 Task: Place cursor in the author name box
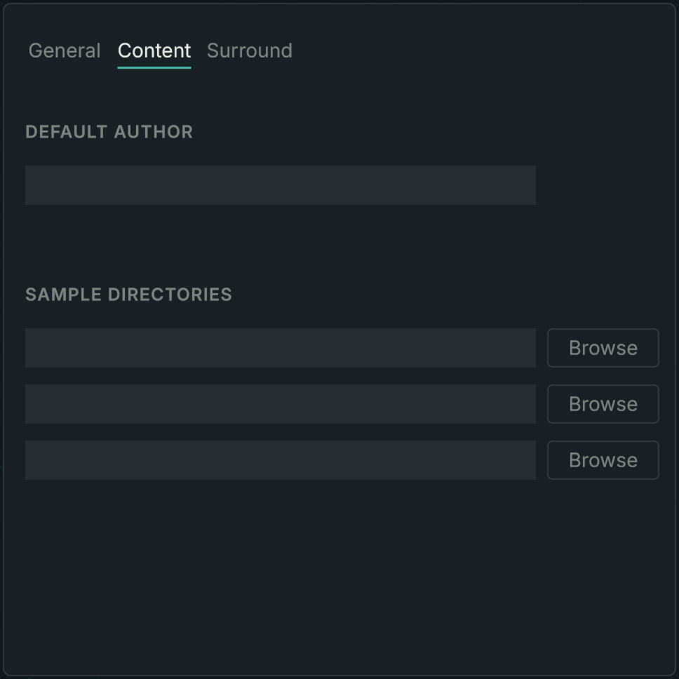[x=281, y=185]
